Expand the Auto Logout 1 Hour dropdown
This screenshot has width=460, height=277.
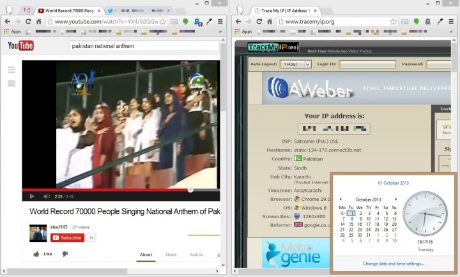click(x=296, y=64)
